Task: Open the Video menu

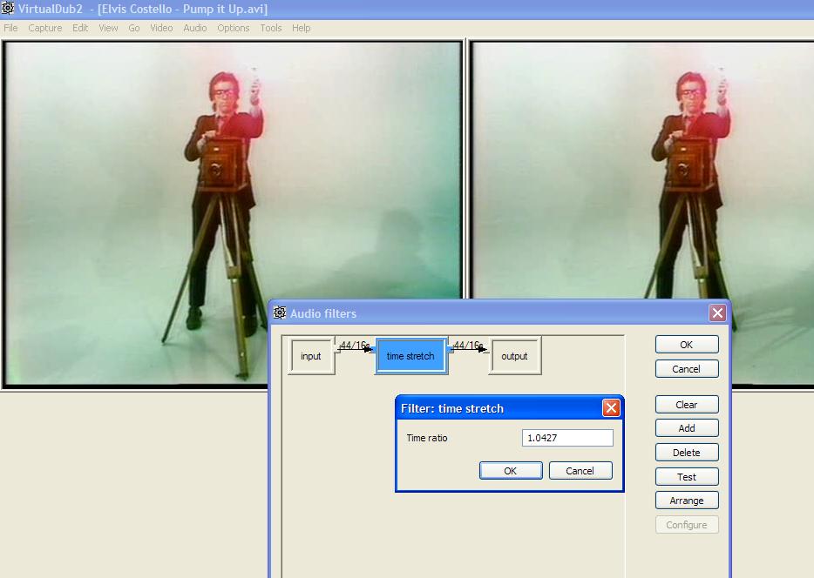Action: click(161, 28)
